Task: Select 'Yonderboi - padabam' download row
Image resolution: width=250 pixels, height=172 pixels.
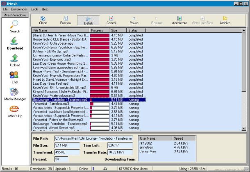Action: (x=89, y=112)
